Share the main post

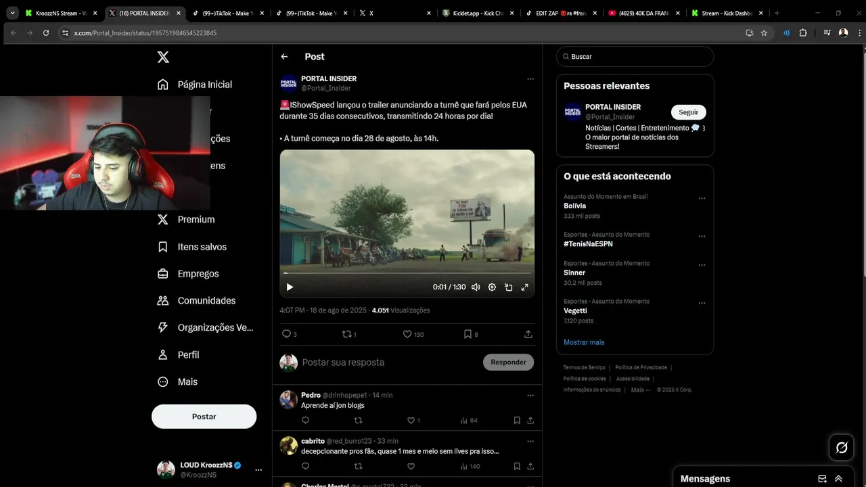point(528,334)
